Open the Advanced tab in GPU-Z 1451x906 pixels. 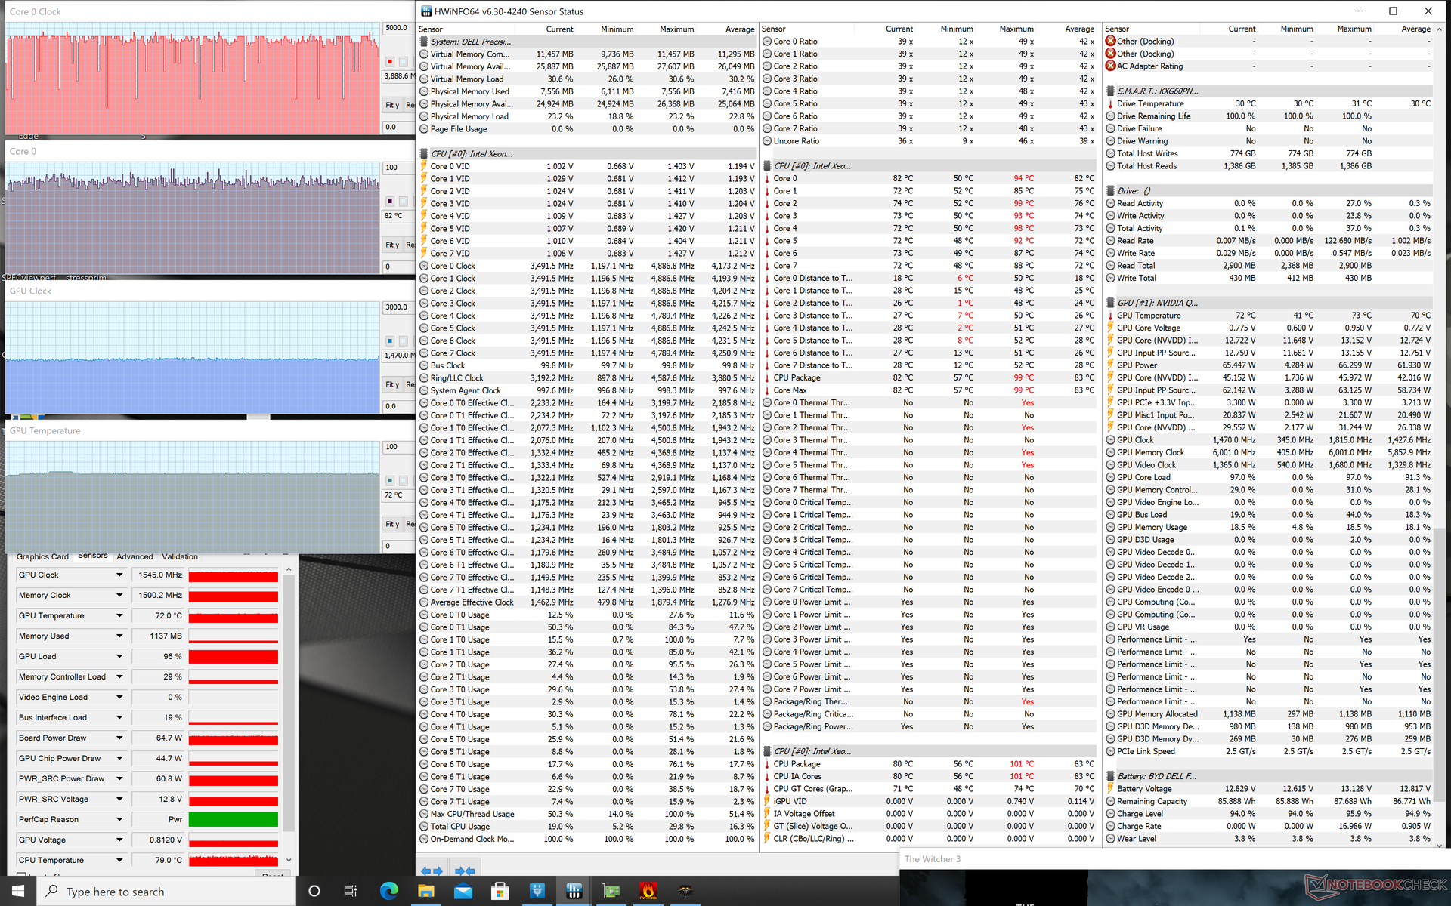click(x=135, y=557)
